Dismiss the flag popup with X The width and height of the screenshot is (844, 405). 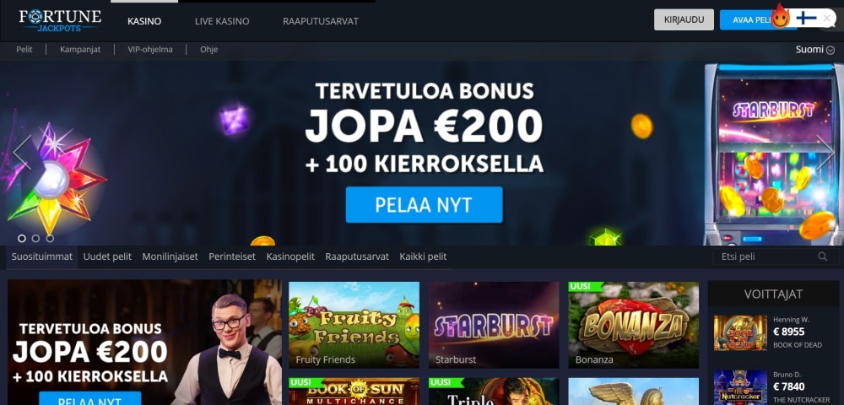pyautogui.click(x=827, y=19)
